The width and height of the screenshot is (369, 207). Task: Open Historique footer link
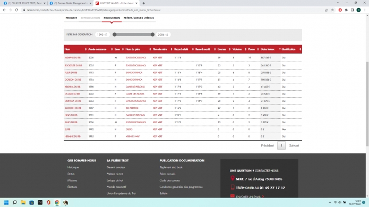73,167
